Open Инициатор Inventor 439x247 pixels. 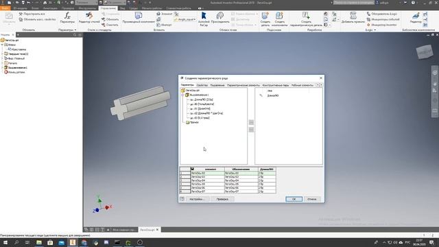pos(381,25)
